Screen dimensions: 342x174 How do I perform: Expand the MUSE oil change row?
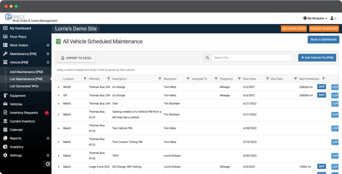click(x=58, y=87)
